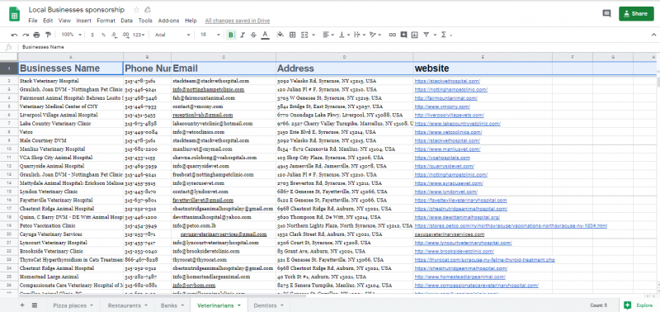Select the Paint format tool

pos(48,35)
